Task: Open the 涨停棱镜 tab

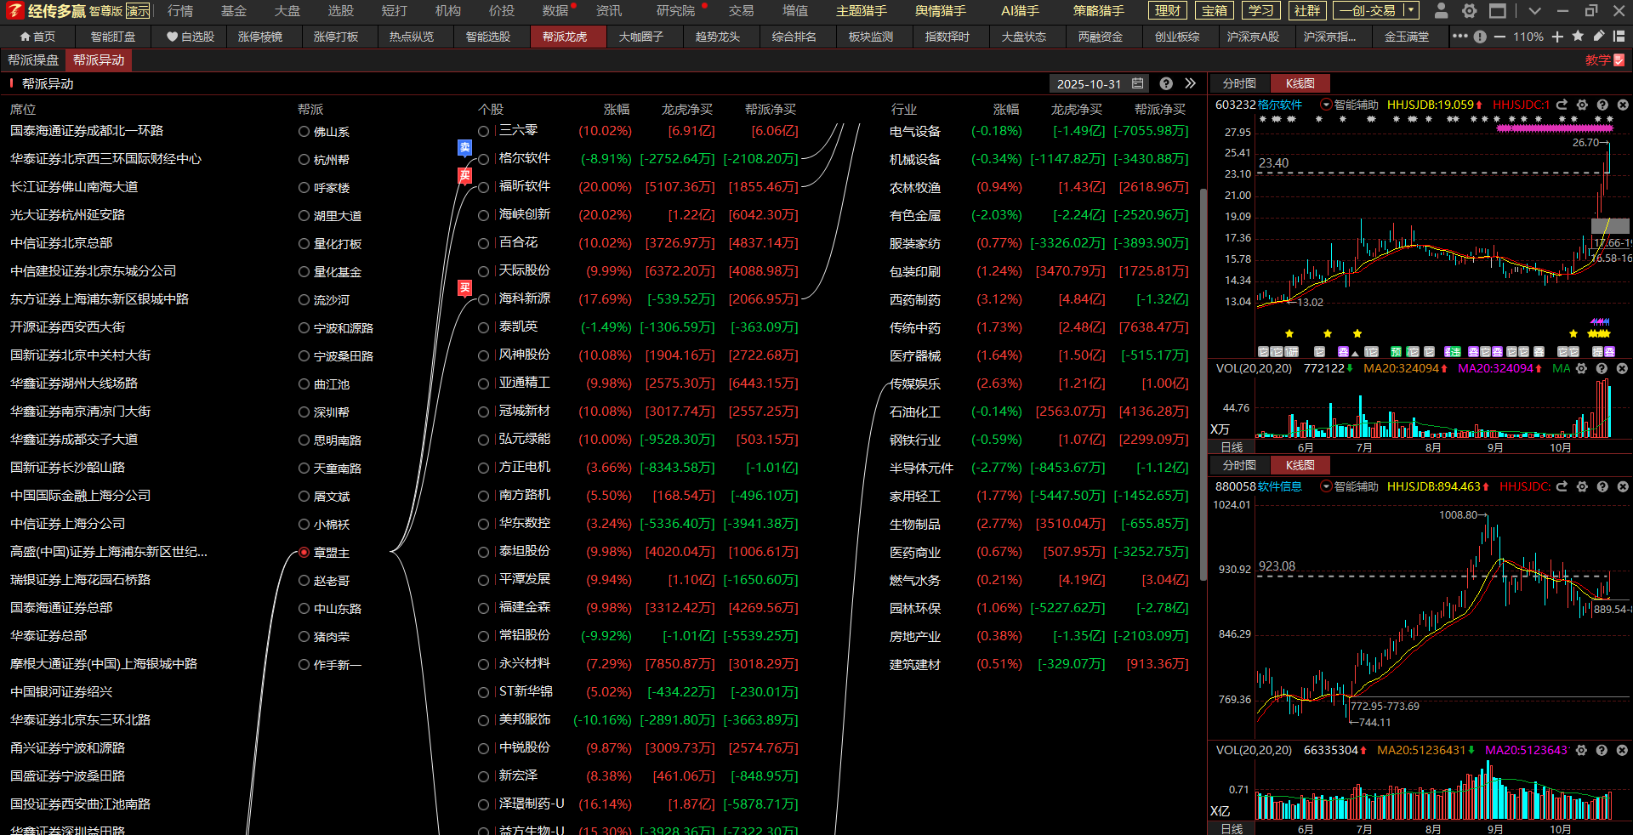Action: (x=260, y=37)
